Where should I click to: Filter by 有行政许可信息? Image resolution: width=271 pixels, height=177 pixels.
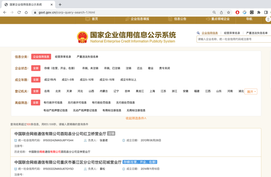[x=53, y=103]
